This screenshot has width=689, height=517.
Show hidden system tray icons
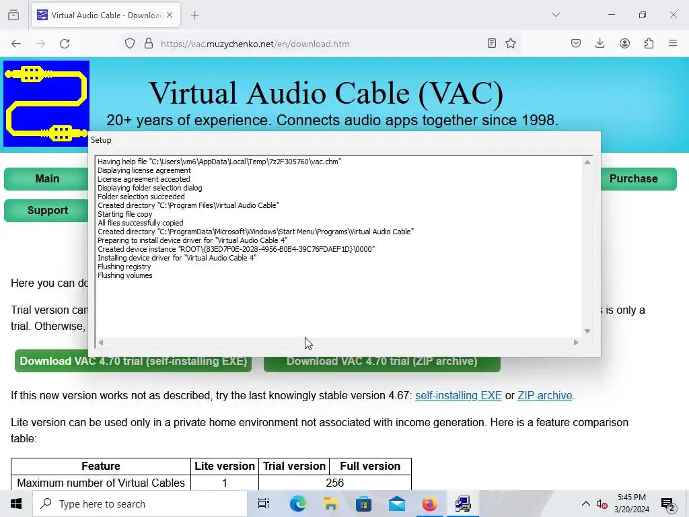586,504
